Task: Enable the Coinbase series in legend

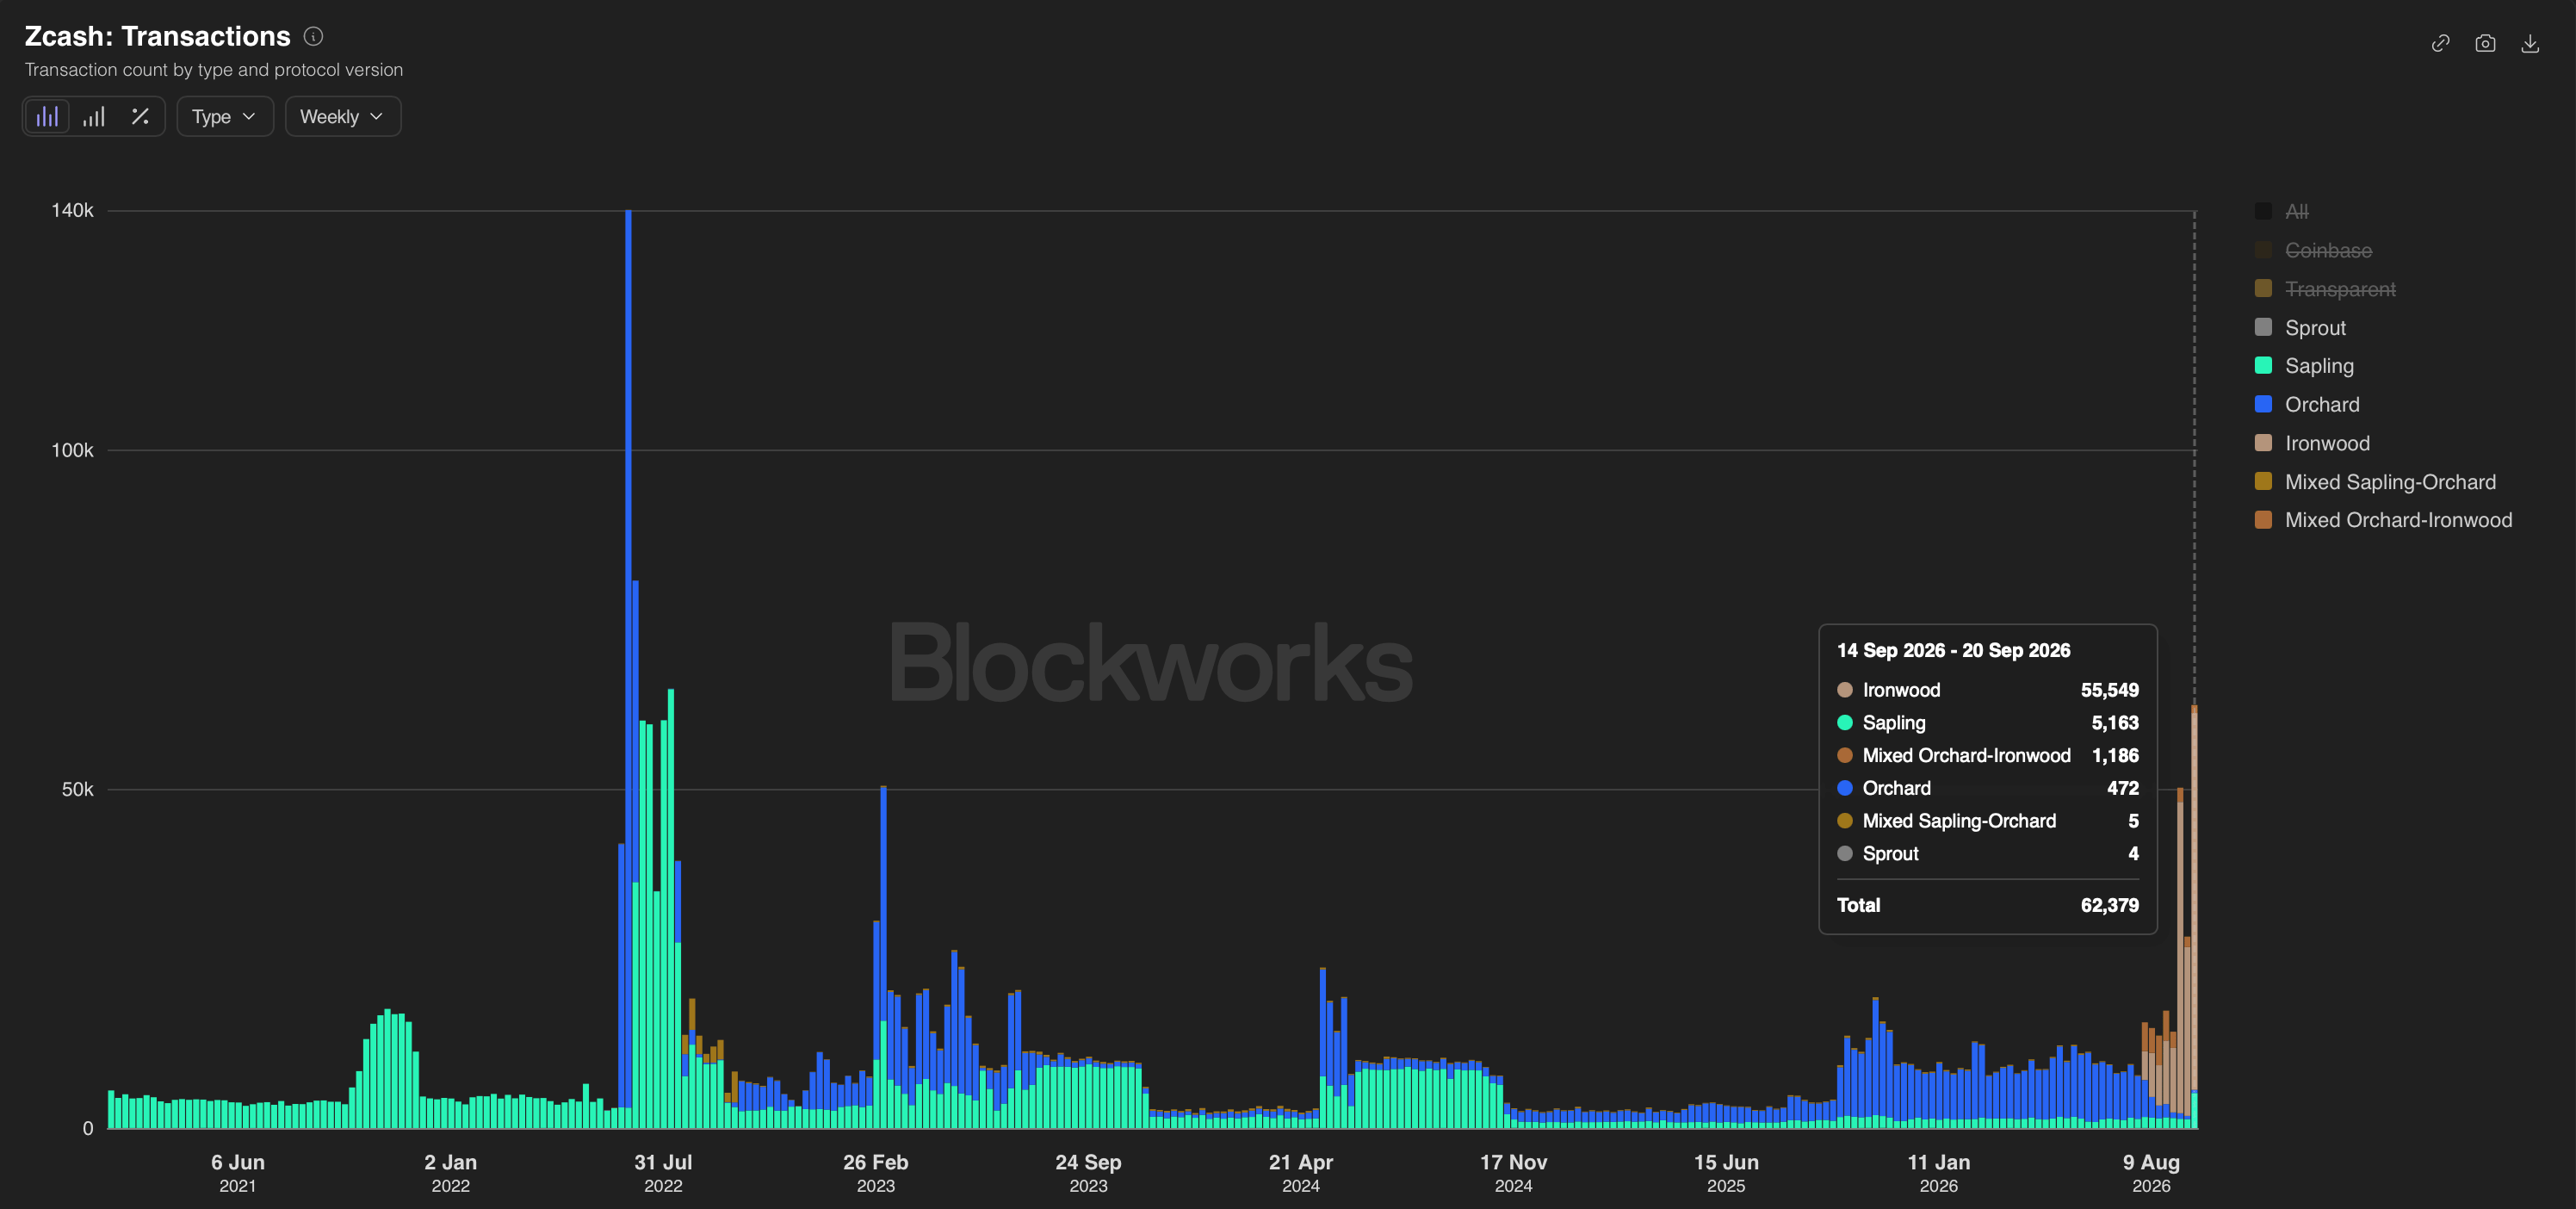Action: pos(2313,250)
